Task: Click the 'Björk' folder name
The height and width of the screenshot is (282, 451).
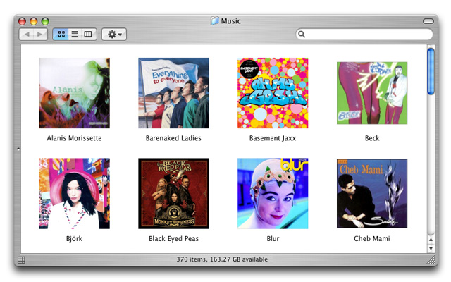Action: pos(74,239)
